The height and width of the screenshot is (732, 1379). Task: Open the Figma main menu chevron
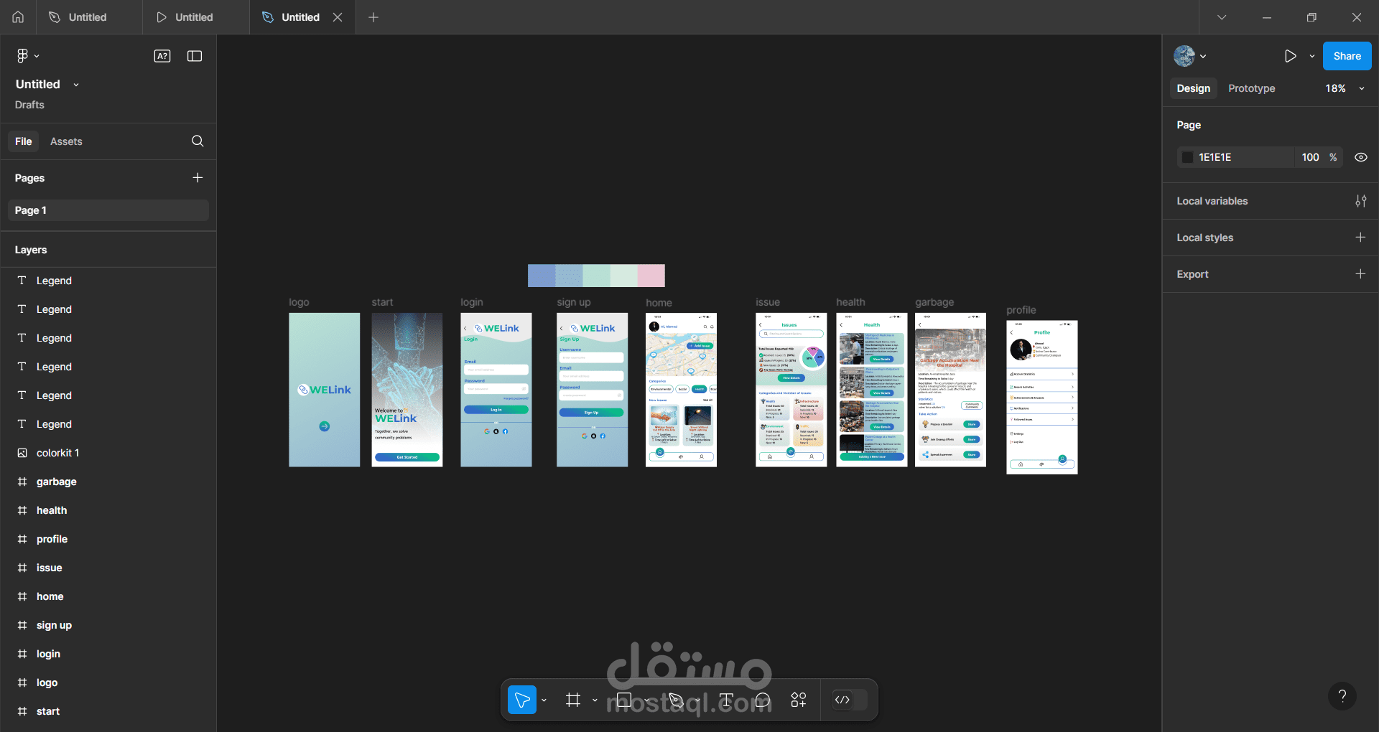point(37,55)
